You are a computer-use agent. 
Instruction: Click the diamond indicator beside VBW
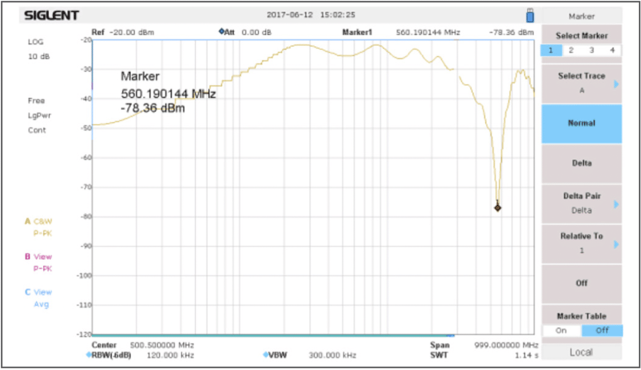[265, 354]
